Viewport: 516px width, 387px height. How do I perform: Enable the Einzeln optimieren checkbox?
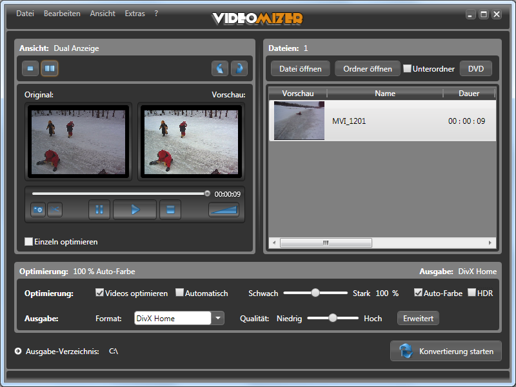point(28,242)
